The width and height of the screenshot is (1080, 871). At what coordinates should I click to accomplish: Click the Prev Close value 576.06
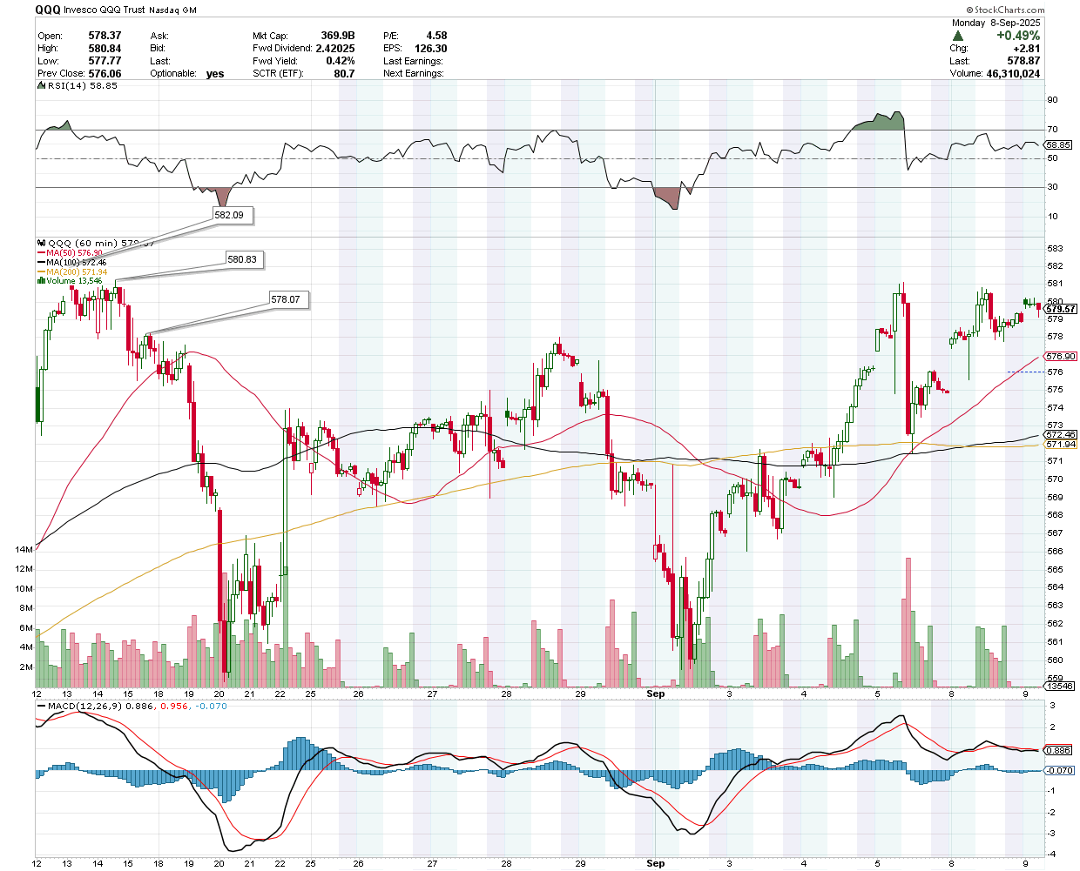click(105, 74)
